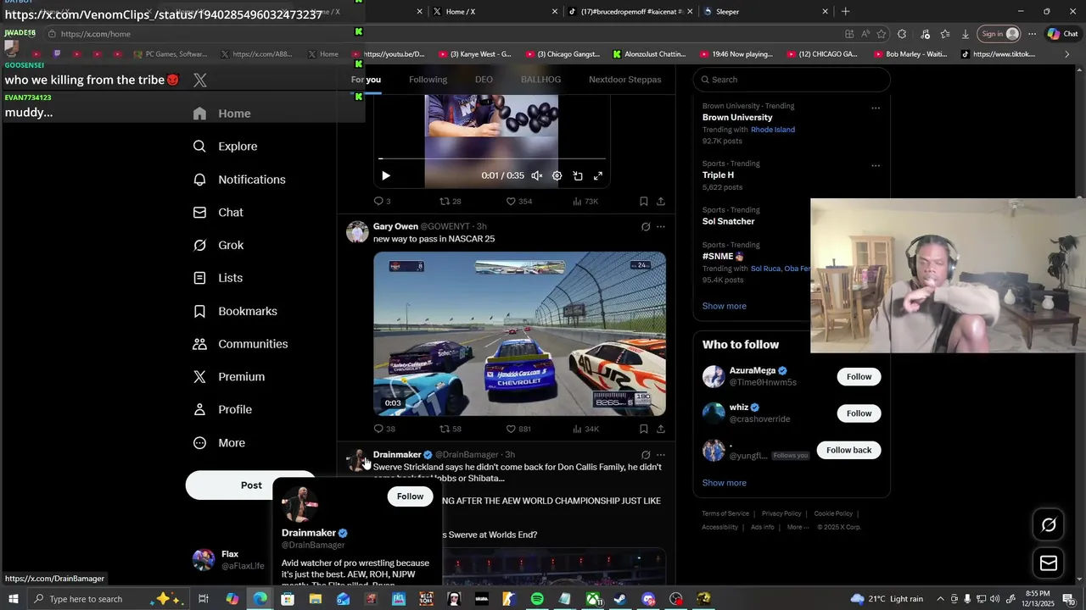Expand the More menu in sidebar
The width and height of the screenshot is (1086, 610).
[x=219, y=443]
